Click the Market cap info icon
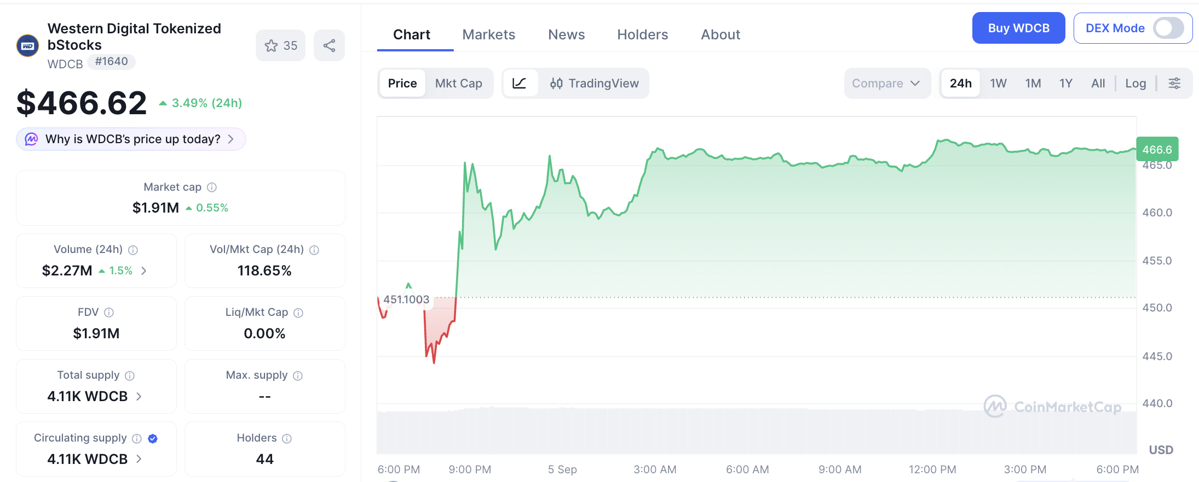Image resolution: width=1199 pixels, height=482 pixels. (212, 187)
